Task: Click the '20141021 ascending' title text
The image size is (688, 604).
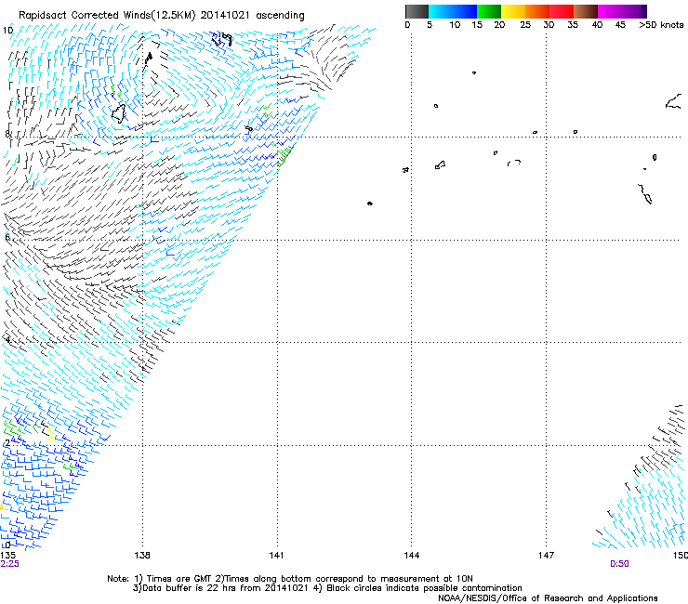Action: 252,16
